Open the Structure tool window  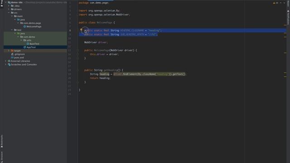coord(2,157)
